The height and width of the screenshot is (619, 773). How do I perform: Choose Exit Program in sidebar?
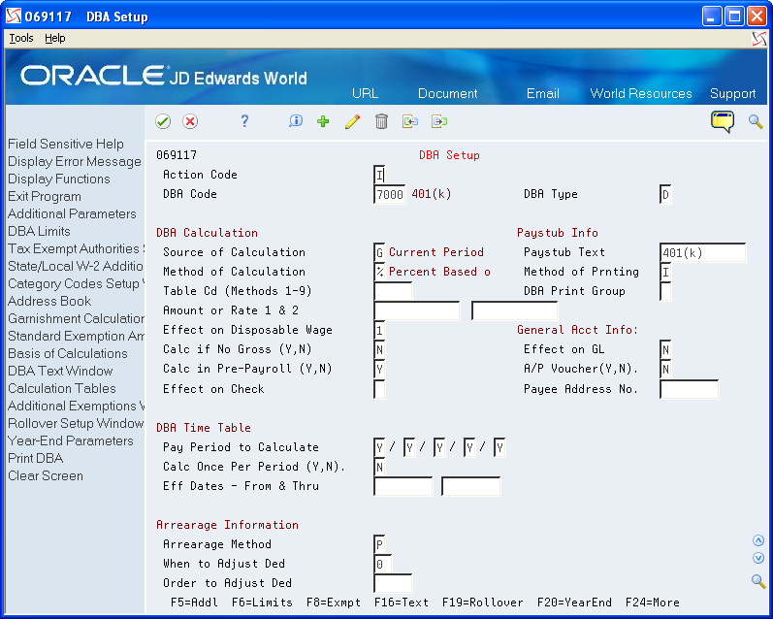(x=45, y=196)
